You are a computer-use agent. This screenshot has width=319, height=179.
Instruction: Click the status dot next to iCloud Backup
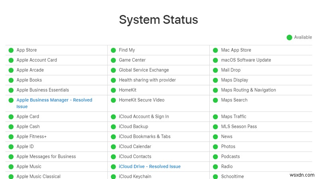(x=113, y=127)
